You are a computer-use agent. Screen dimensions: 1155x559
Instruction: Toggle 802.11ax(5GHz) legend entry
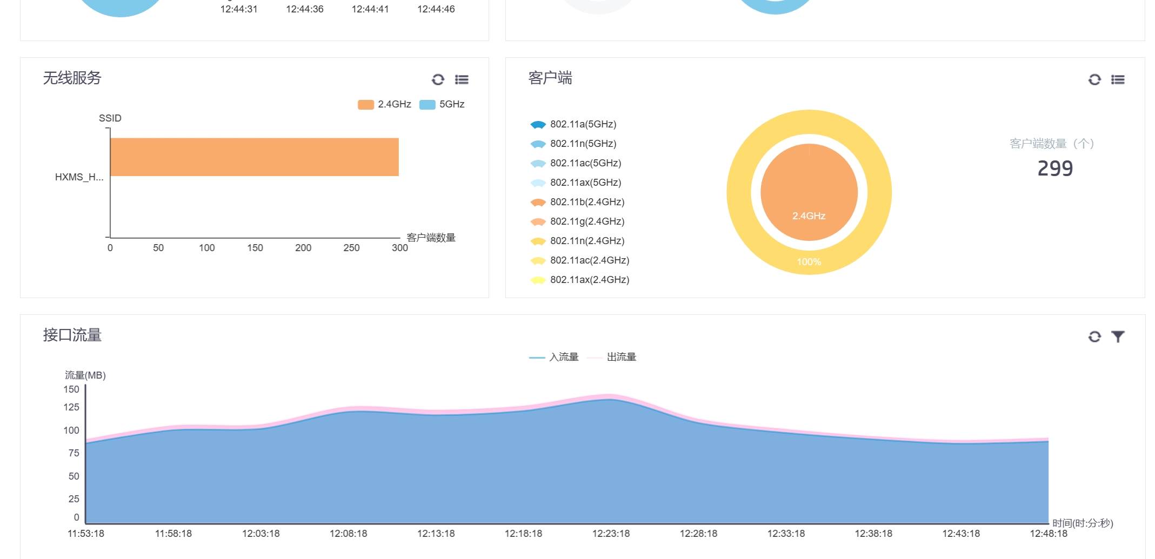576,183
